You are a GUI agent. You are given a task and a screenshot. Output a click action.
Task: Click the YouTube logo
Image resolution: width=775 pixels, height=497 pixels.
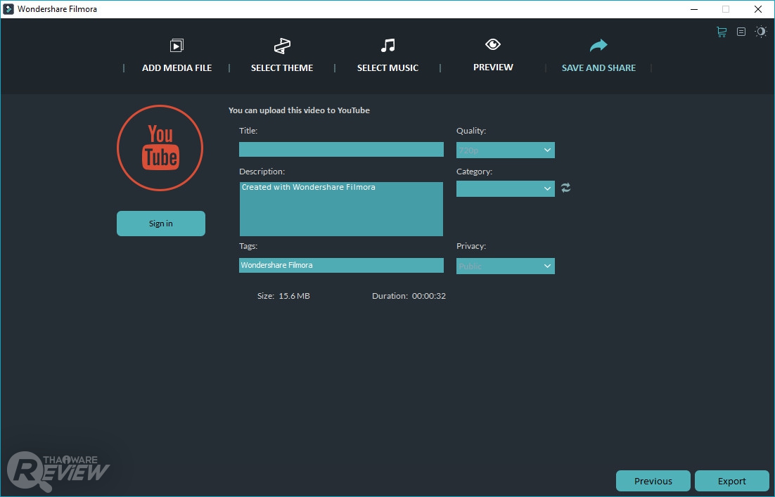point(160,148)
